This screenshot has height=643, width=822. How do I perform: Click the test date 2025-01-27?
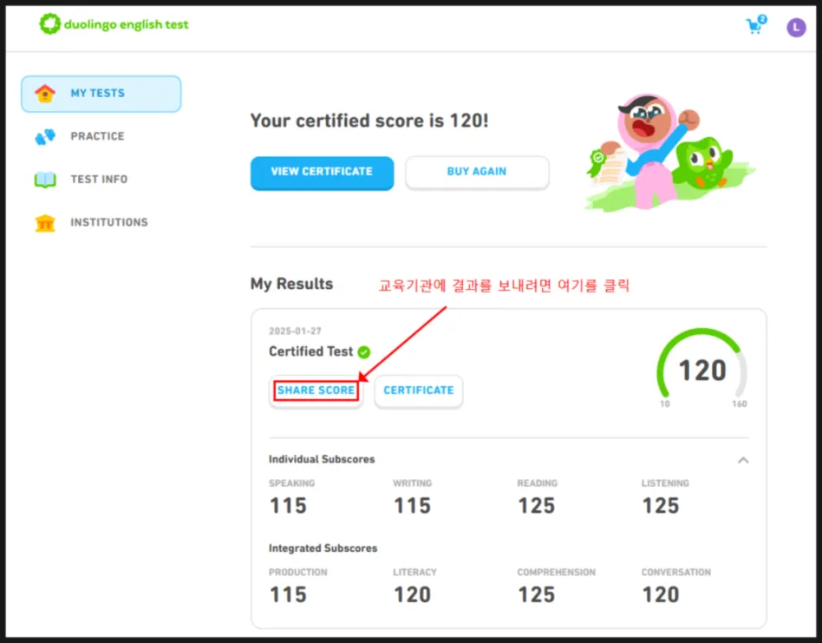pos(295,331)
